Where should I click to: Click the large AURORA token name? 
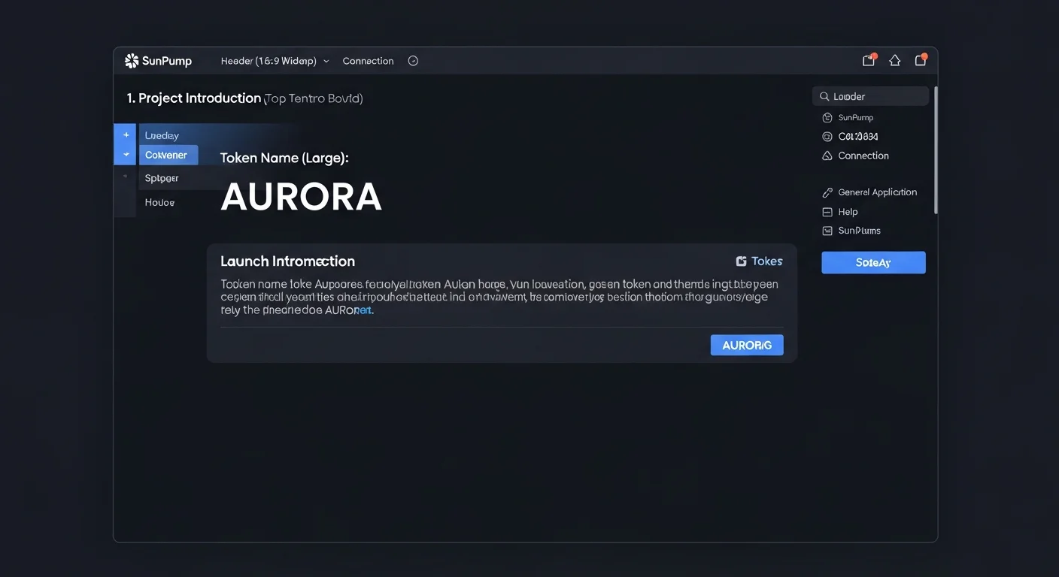pos(301,197)
